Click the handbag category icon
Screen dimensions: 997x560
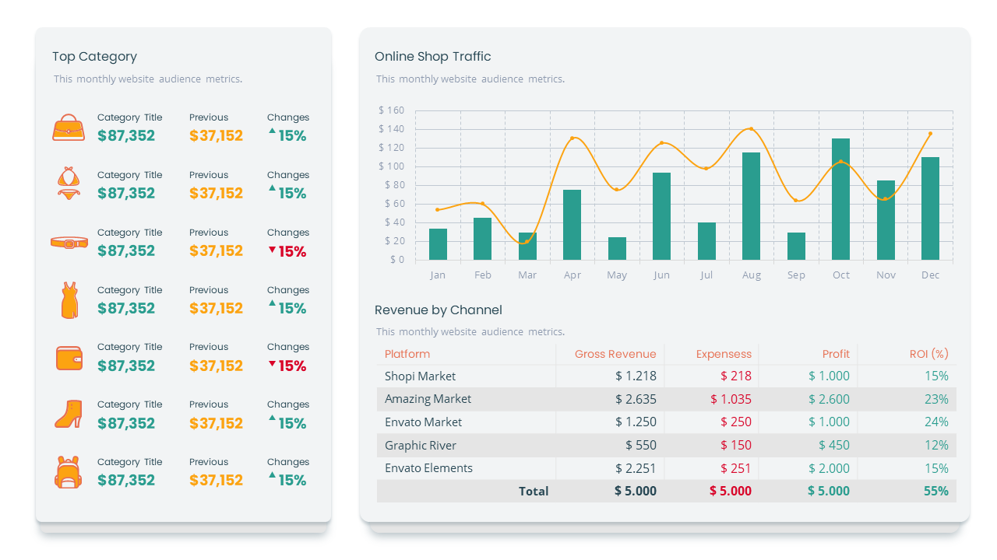69,128
